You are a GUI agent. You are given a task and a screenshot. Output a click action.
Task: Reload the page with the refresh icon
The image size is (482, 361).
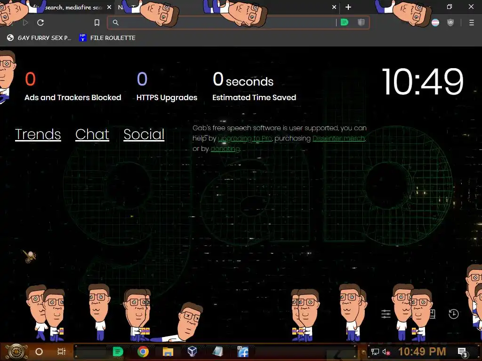tap(40, 23)
